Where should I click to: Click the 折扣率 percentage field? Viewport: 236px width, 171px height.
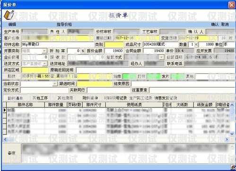click(74, 51)
